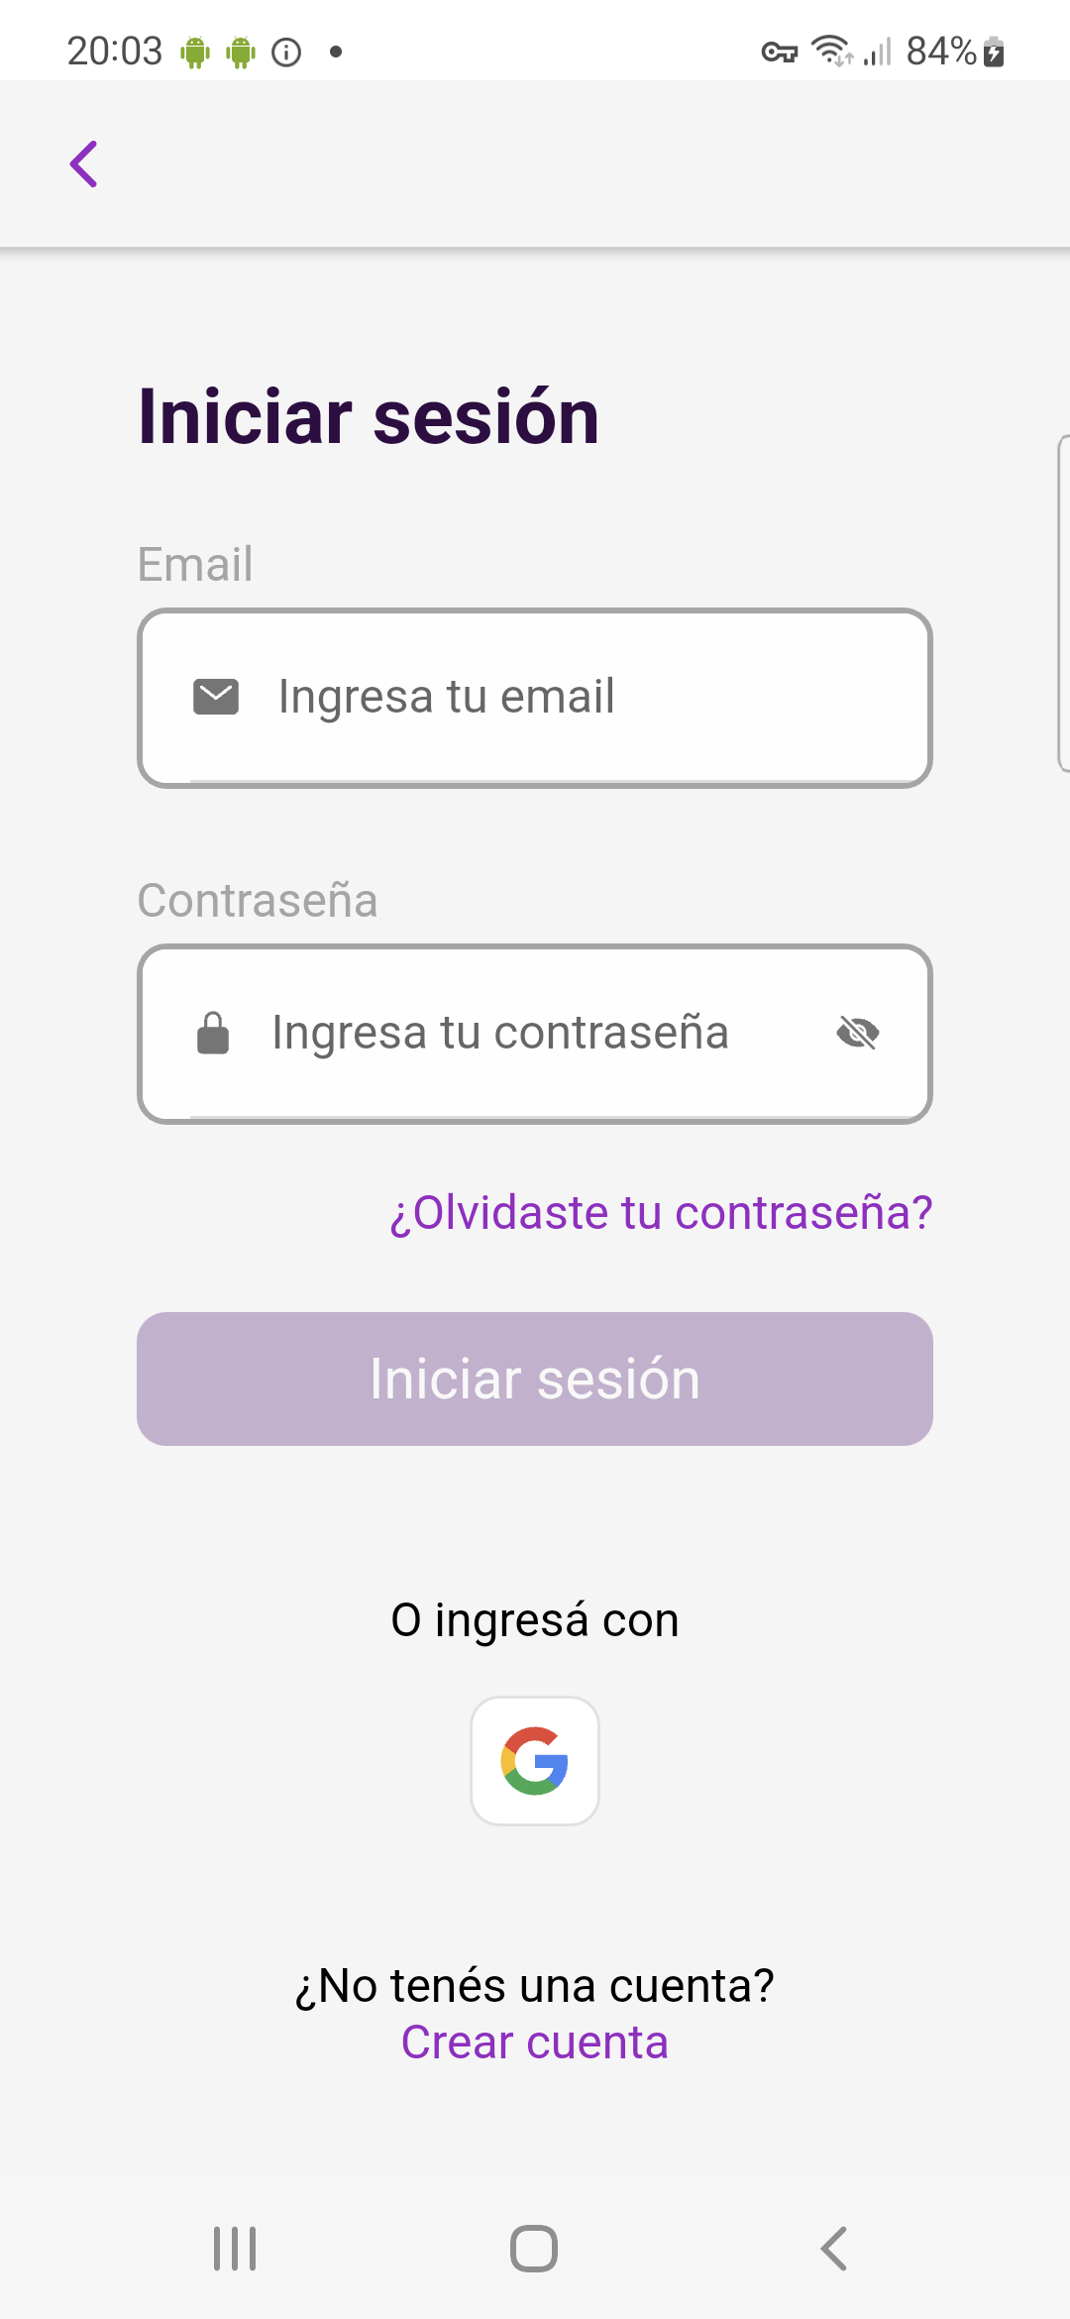Tap the VPN key status icon
Screen dimensions: 1070x2319
click(x=780, y=52)
